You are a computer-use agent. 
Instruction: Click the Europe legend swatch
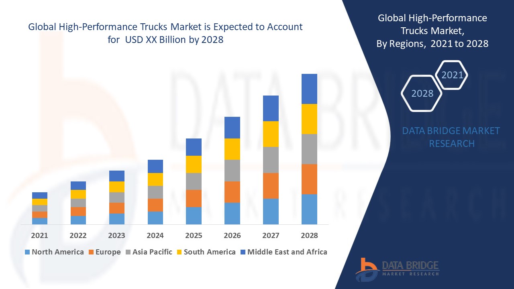pos(91,252)
